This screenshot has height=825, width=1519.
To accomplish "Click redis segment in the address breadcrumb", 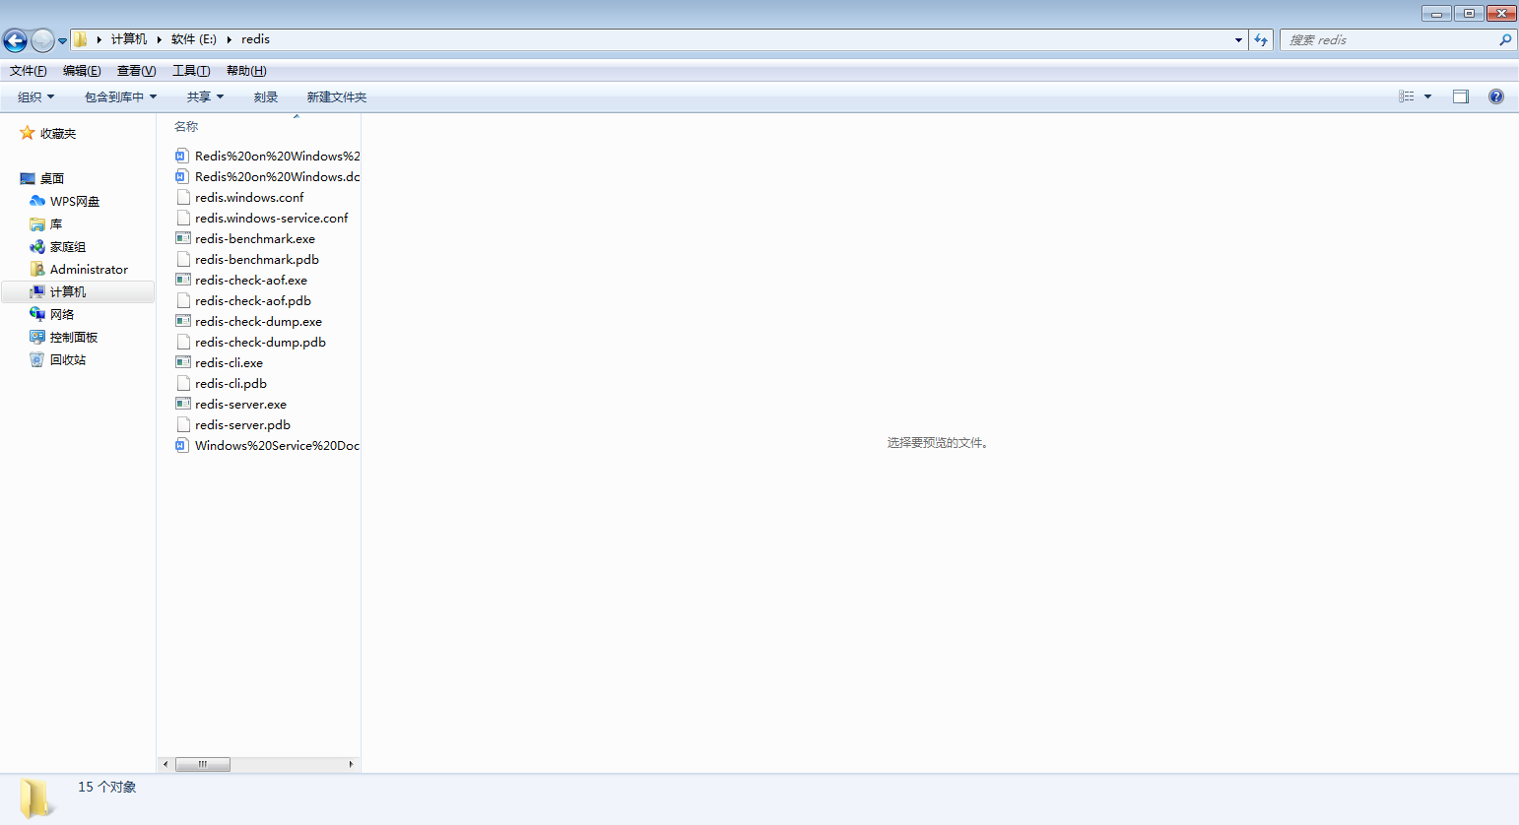I will point(255,39).
